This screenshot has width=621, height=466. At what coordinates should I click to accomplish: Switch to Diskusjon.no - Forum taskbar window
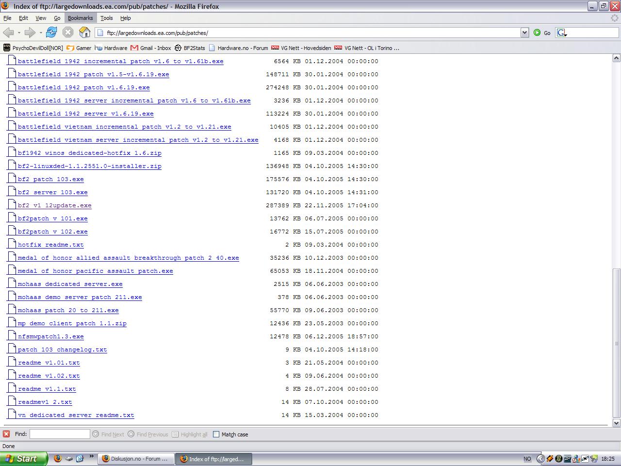tap(137, 459)
